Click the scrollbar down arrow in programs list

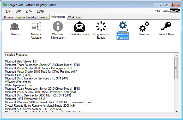point(176,112)
